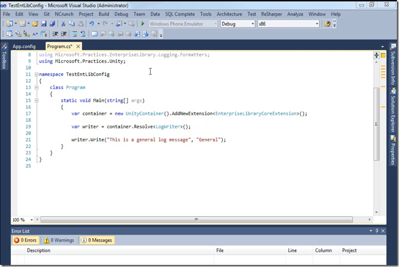Screen dimensions: 399x267
Task: Start debugging with green play icon
Action: pos(142,24)
